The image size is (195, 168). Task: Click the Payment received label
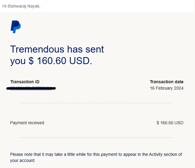point(27,123)
